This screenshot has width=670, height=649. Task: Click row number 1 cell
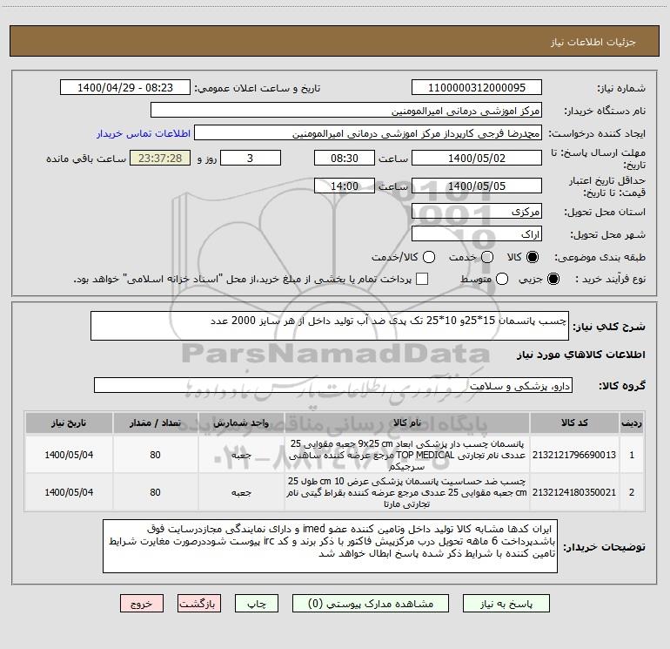(x=632, y=455)
